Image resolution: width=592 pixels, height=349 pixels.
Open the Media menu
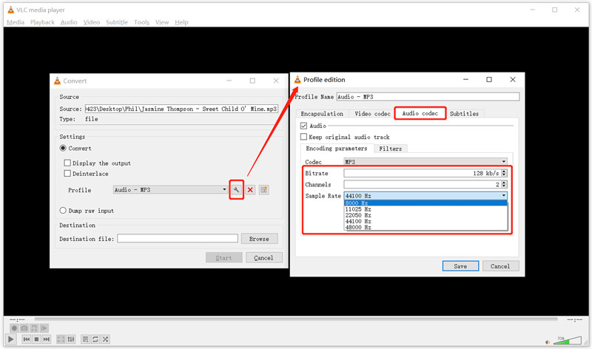pyautogui.click(x=16, y=22)
